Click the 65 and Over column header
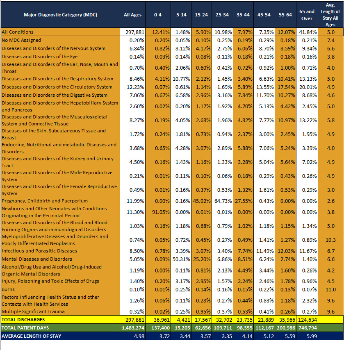 tap(307, 15)
